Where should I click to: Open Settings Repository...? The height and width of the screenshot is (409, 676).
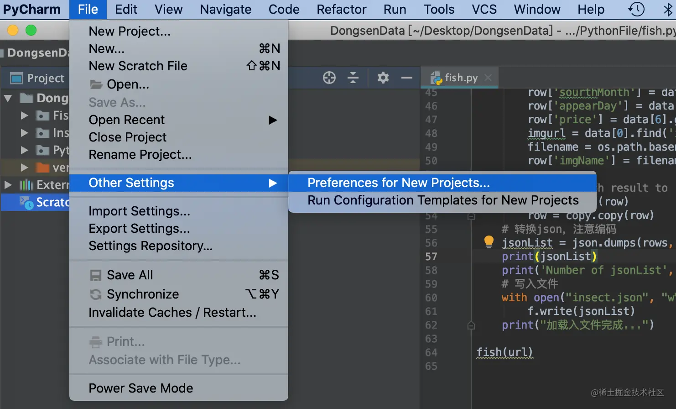tap(179, 246)
